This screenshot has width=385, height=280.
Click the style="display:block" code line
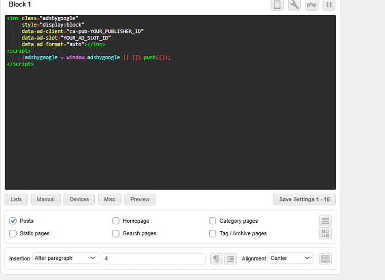[53, 25]
